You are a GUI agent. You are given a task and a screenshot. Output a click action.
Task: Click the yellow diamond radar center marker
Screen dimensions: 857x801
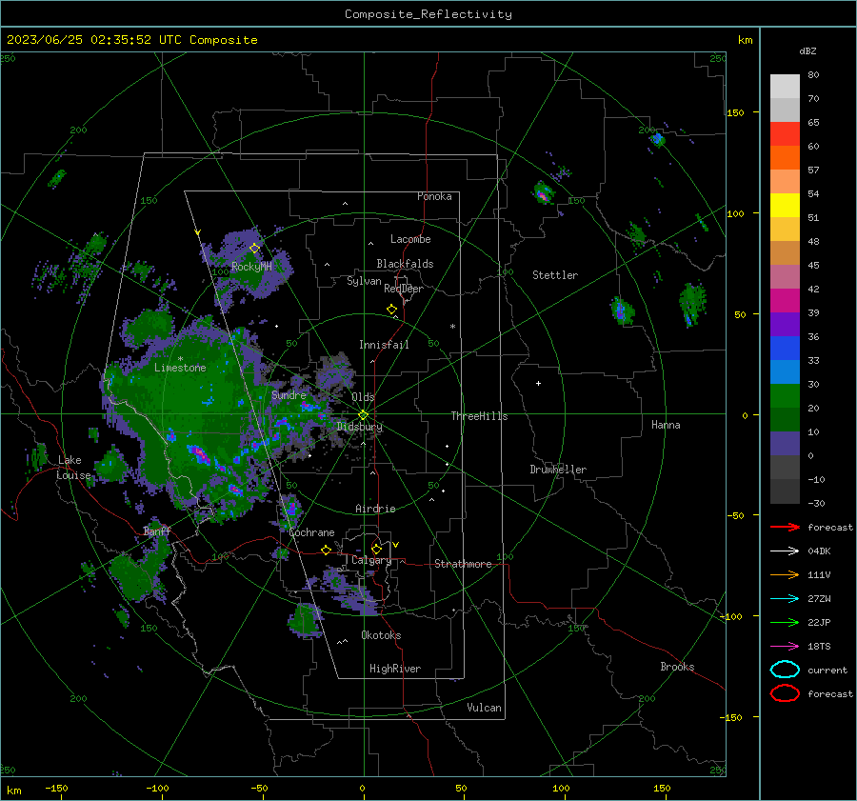click(x=363, y=414)
